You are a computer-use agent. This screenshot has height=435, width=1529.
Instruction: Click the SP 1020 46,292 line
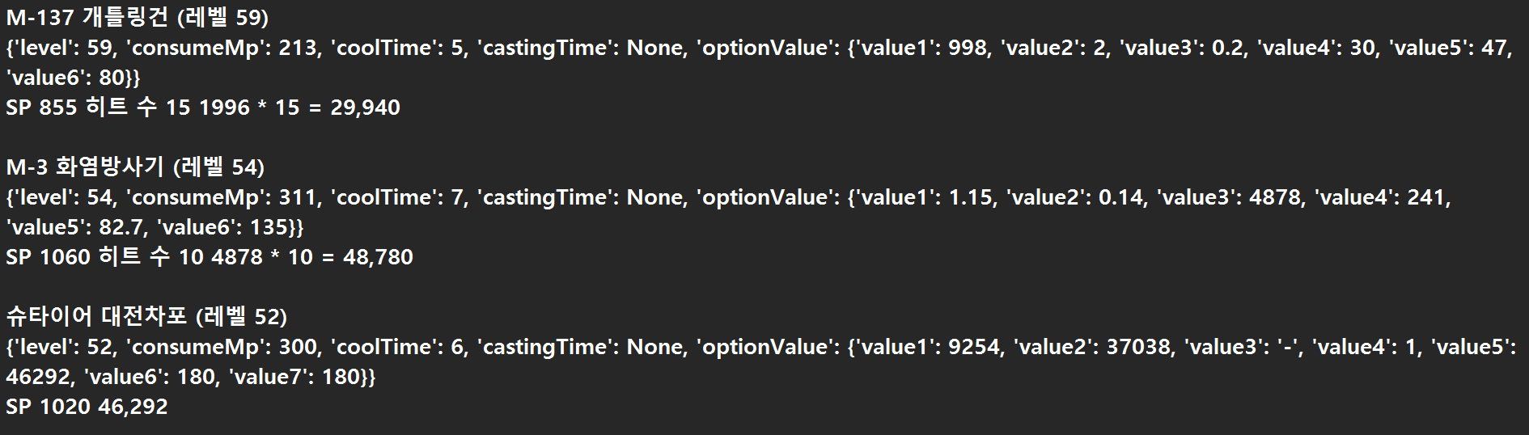pyautogui.click(x=87, y=407)
